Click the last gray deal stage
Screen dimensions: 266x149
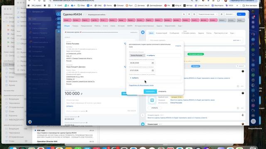(x=241, y=20)
